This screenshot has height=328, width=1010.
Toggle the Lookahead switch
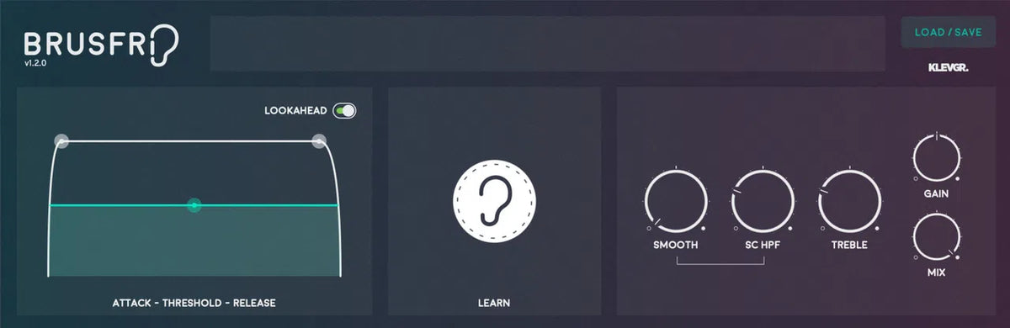(344, 110)
